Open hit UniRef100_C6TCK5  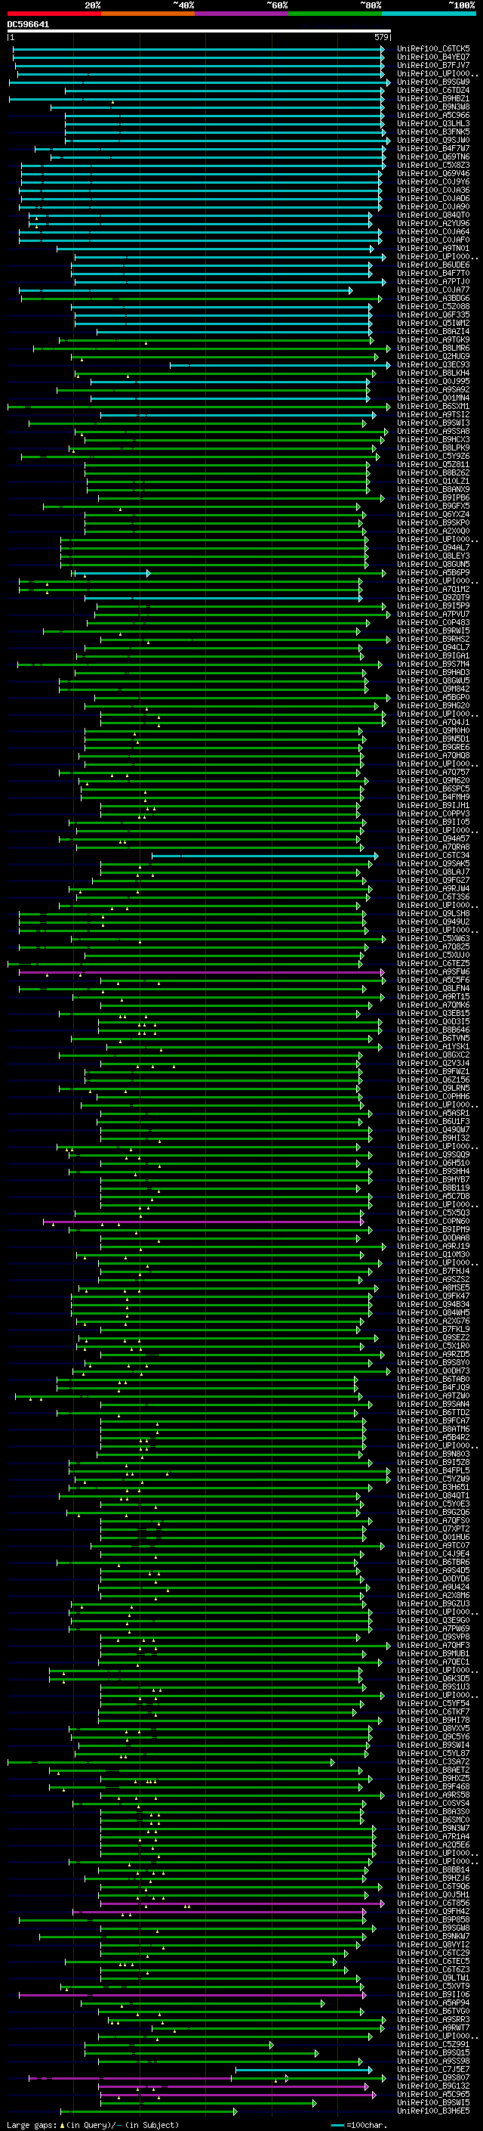[x=433, y=49]
